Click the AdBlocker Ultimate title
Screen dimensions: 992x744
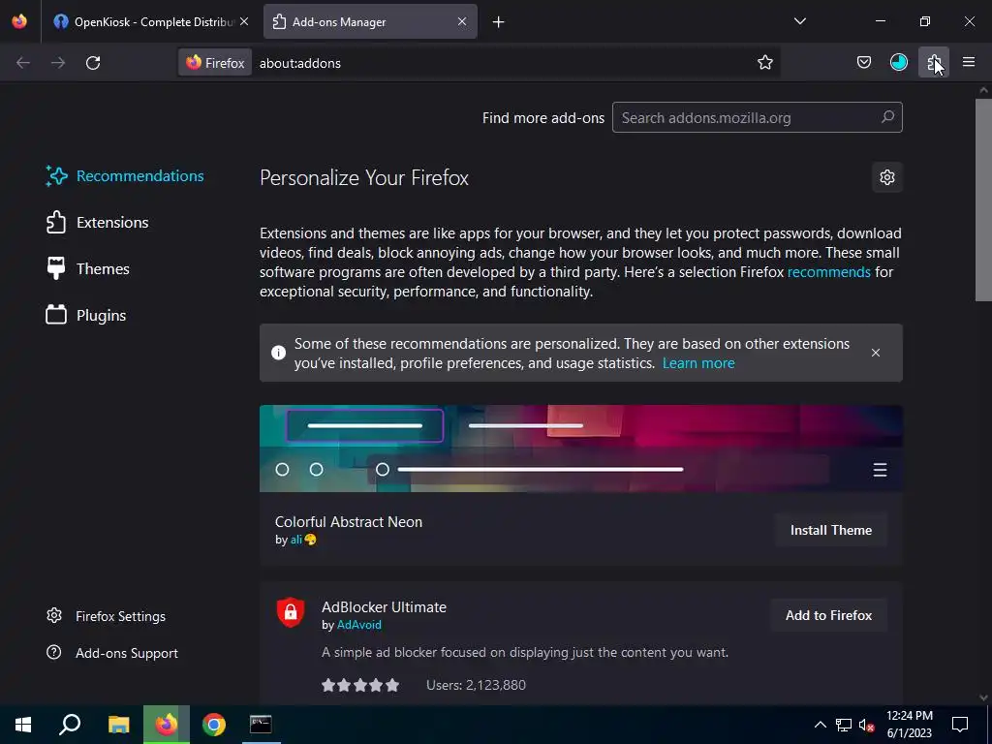click(384, 607)
